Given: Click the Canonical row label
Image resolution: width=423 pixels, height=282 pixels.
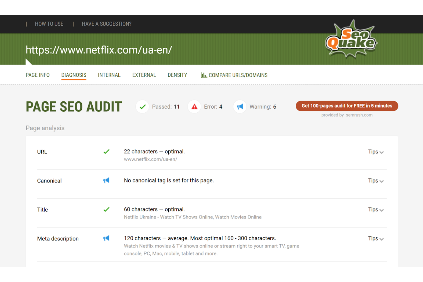Looking at the screenshot, I should (x=49, y=181).
